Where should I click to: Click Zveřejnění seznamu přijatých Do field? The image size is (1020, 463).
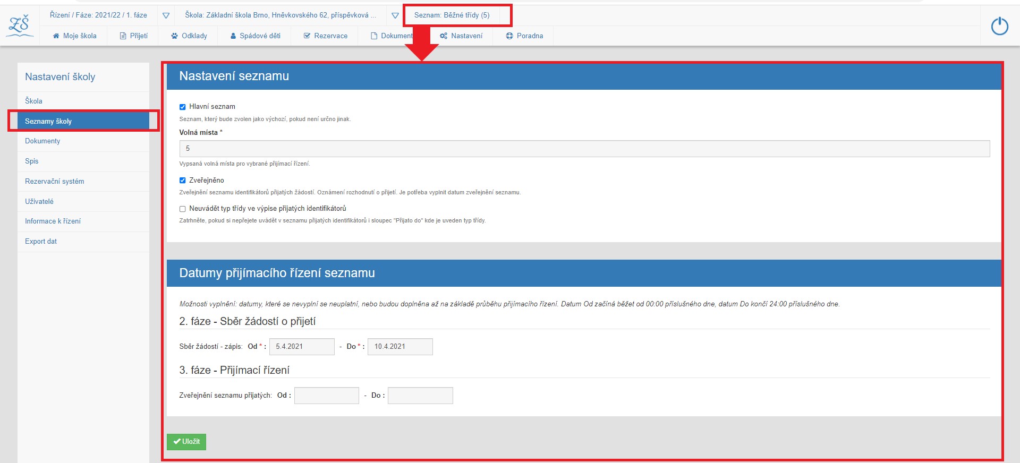click(x=420, y=396)
